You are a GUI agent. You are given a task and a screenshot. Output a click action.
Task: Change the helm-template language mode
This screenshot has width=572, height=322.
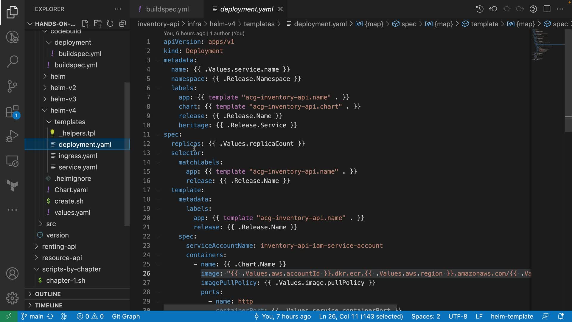click(x=512, y=316)
